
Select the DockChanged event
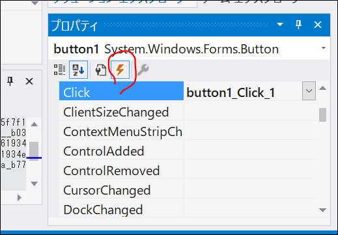point(188,208)
